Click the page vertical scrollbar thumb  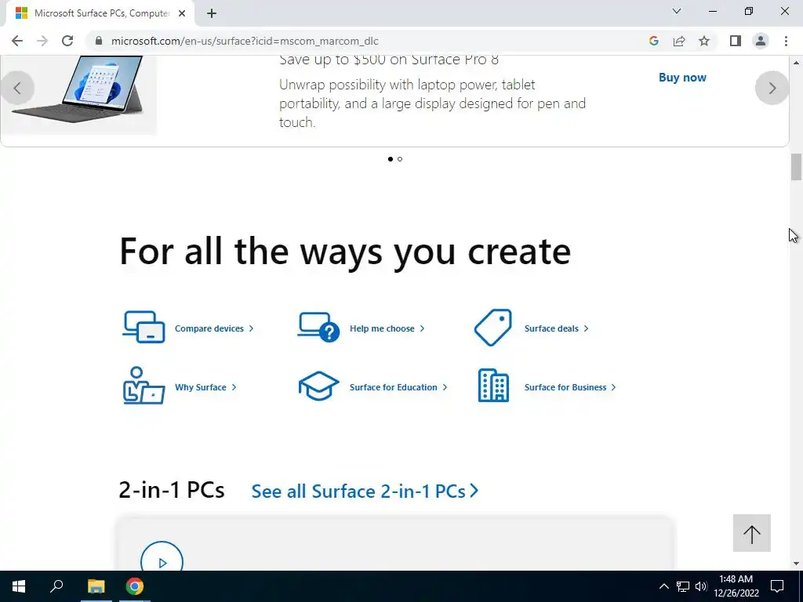796,167
